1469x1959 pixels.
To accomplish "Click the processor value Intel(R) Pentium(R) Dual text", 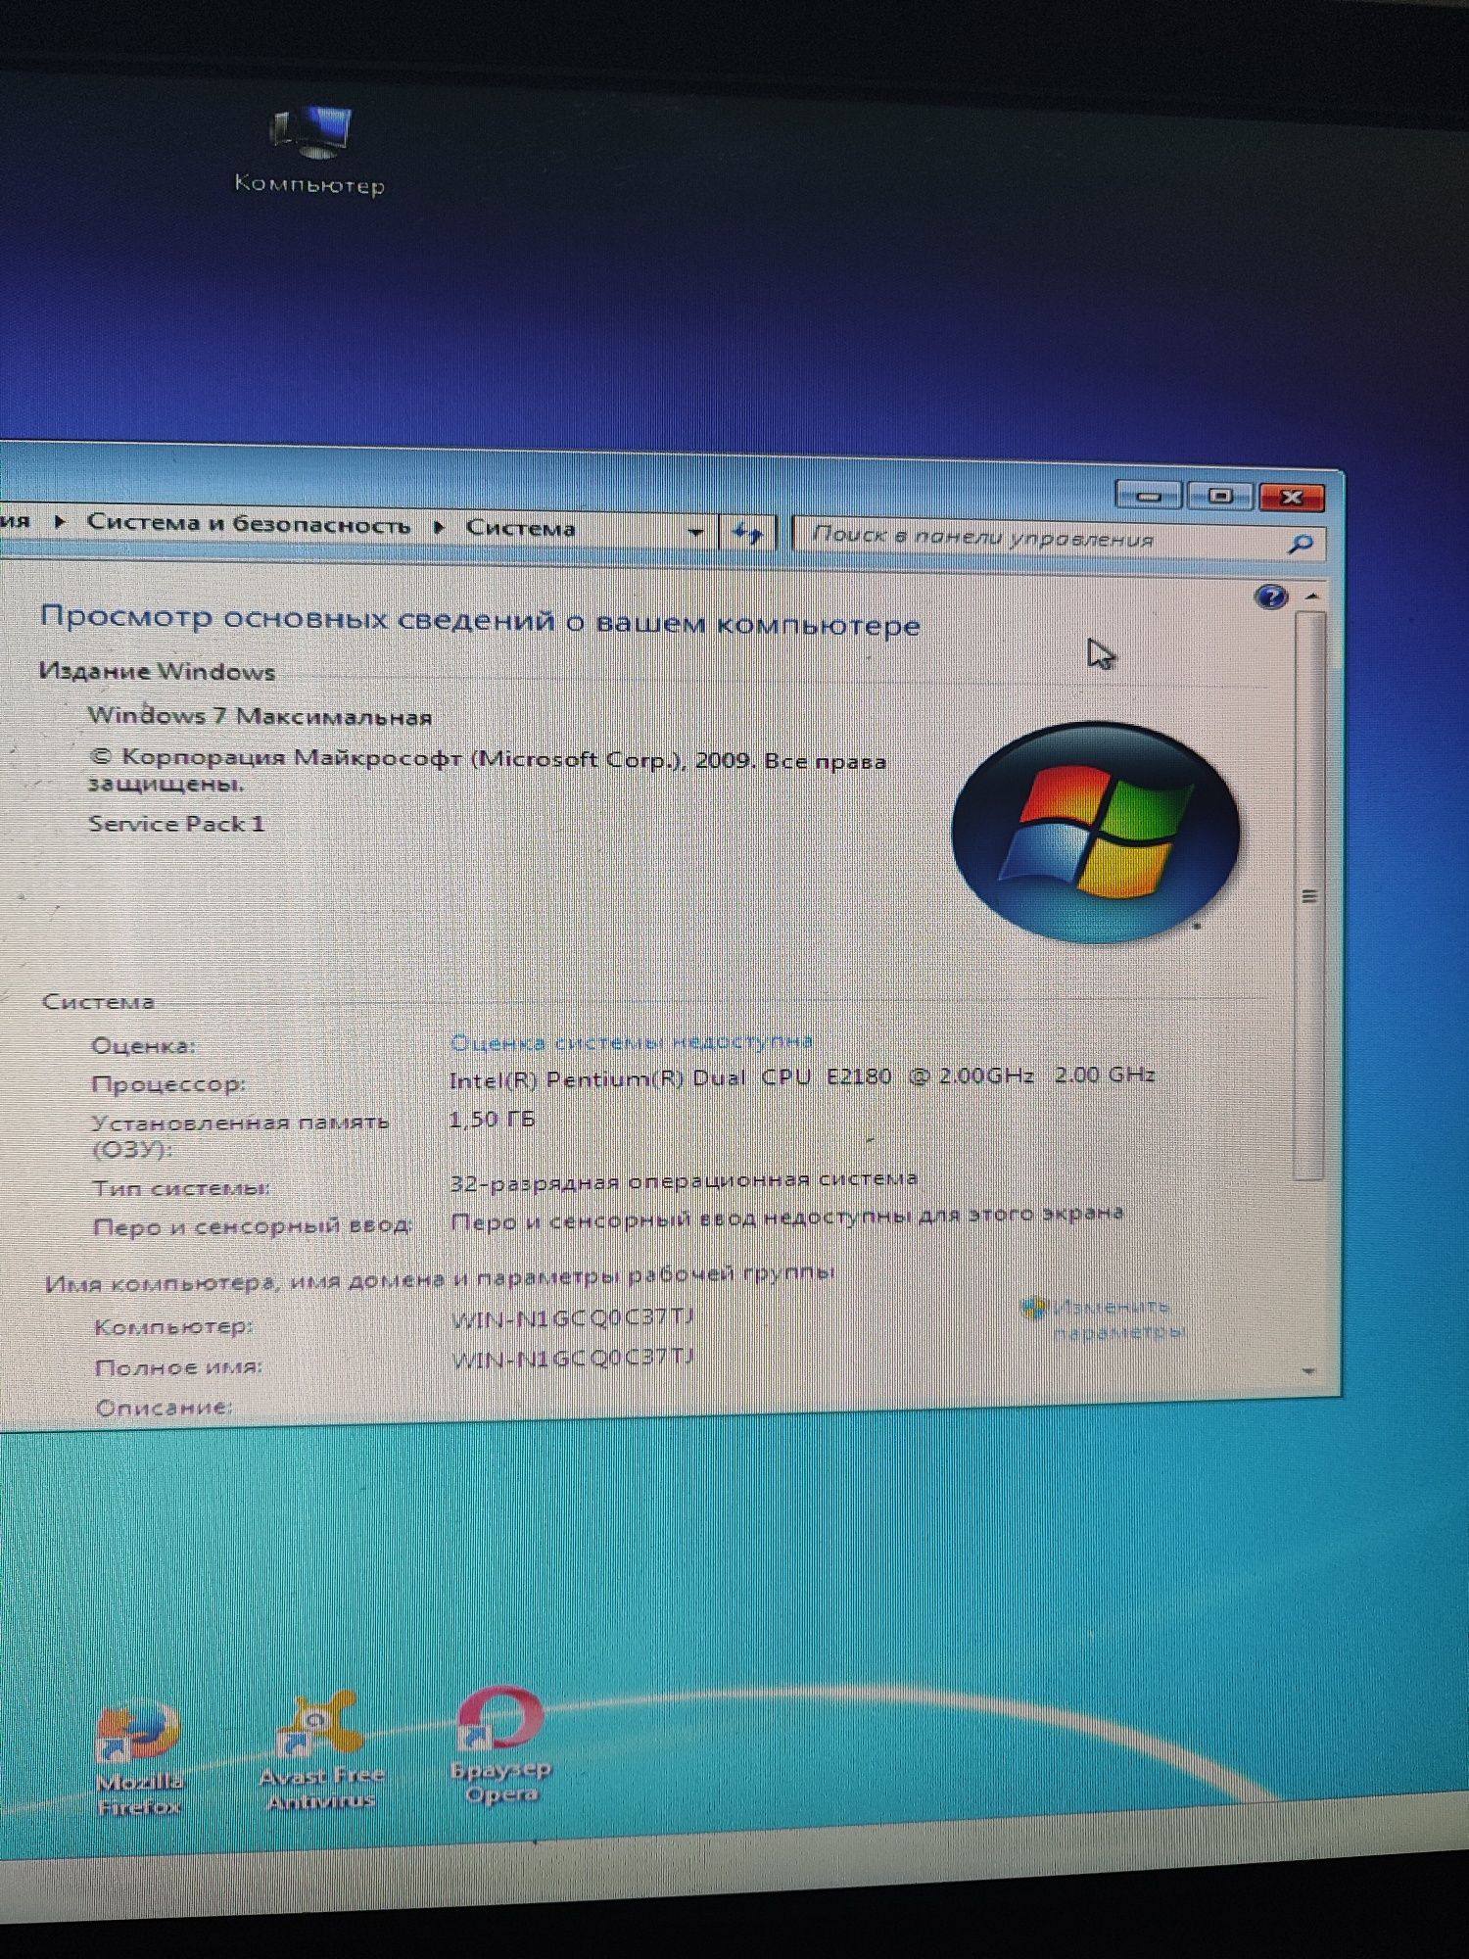I will click(801, 1076).
